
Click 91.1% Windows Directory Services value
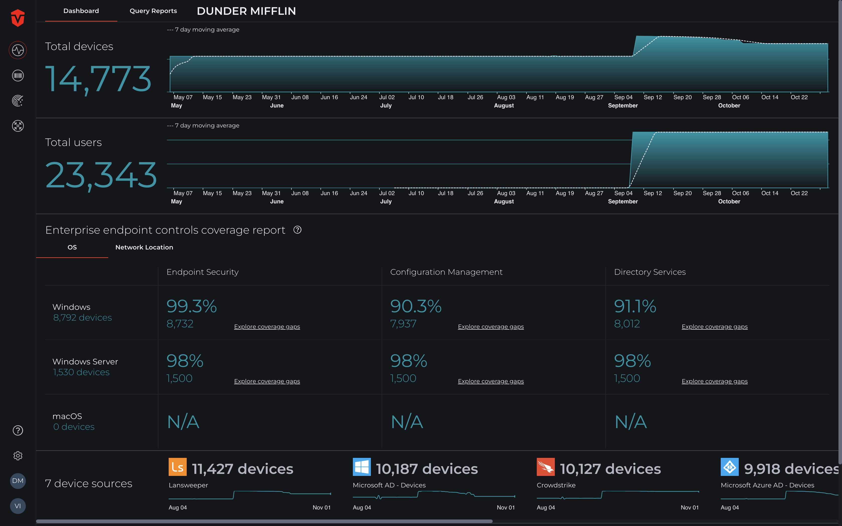pos(635,306)
